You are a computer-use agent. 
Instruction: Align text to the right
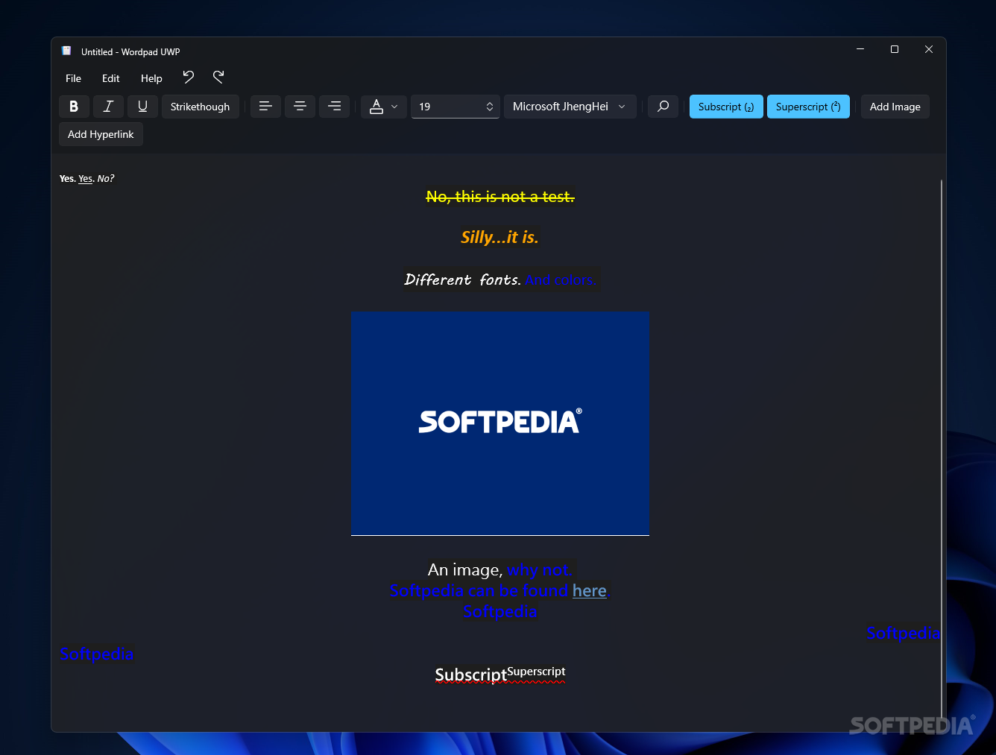pos(334,107)
